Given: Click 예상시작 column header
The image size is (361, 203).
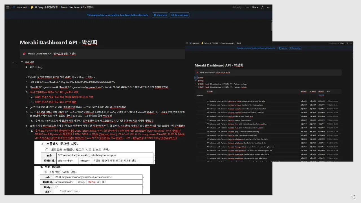Looking at the screenshot, I should pyautogui.click(x=304, y=92).
